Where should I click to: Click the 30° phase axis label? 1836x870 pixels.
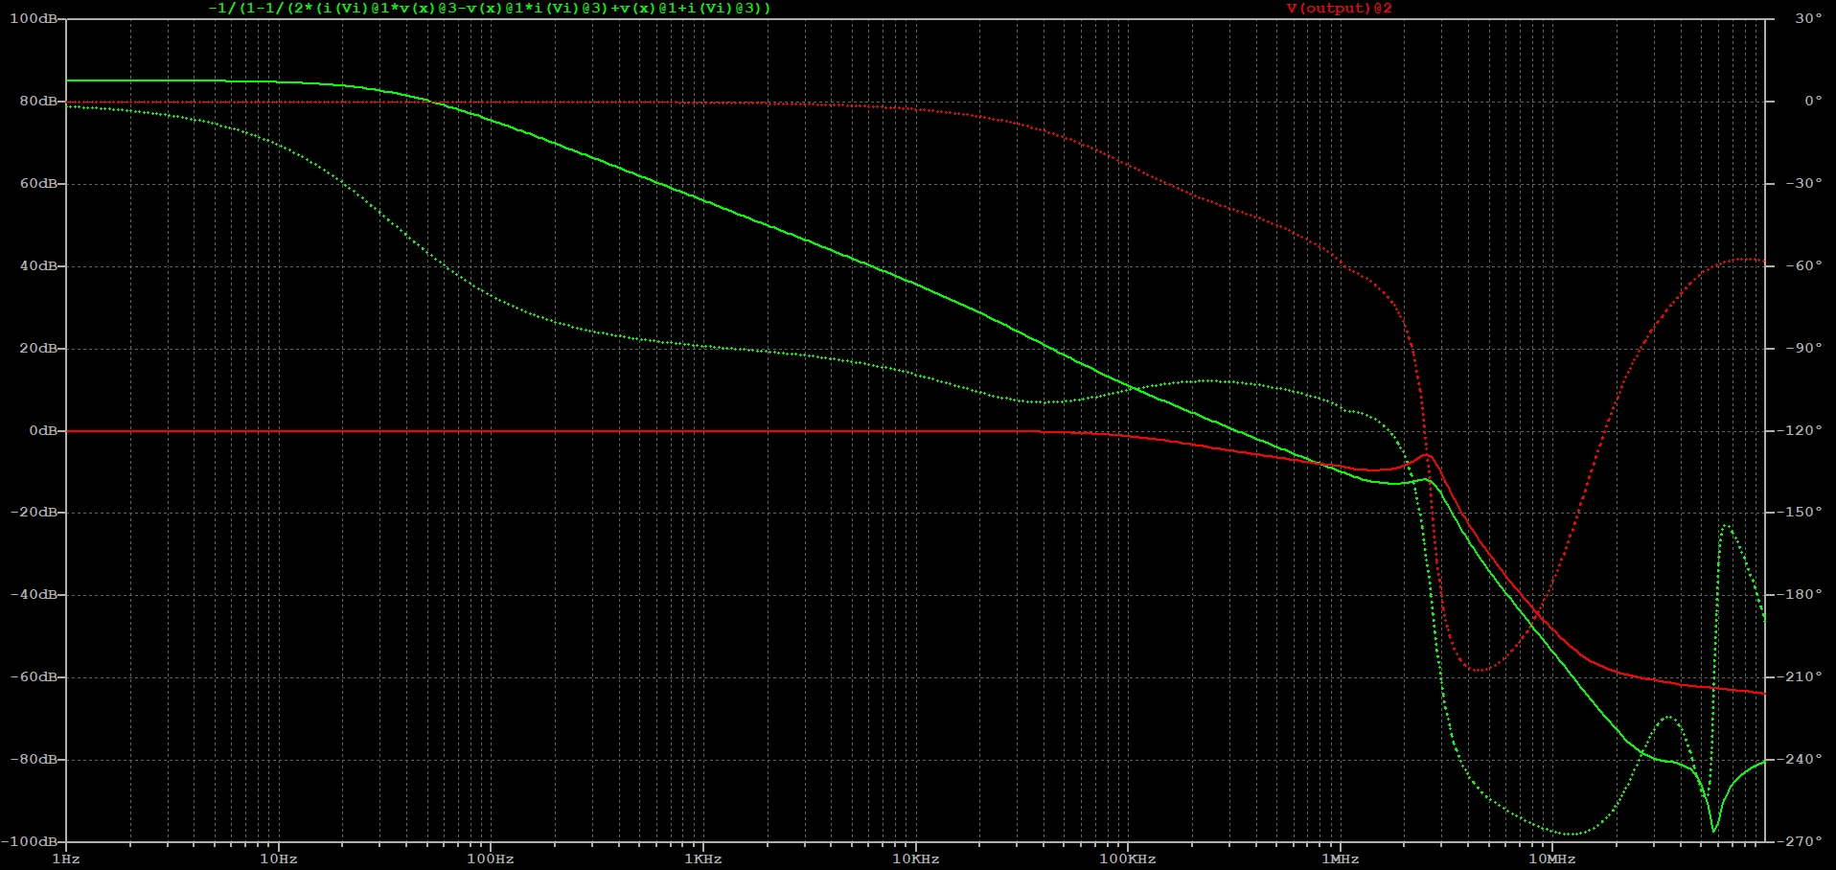pos(1809,19)
